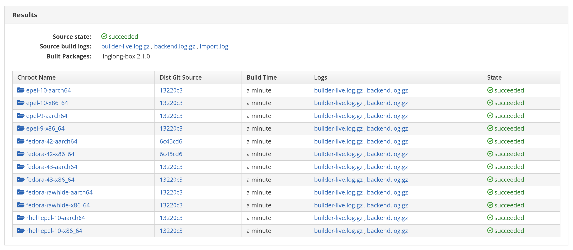Open backend.log.gz for fedora-43-x86_64
573x250 pixels.
388,180
